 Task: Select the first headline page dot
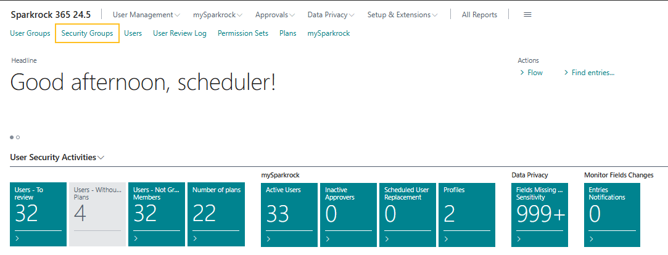coord(12,137)
